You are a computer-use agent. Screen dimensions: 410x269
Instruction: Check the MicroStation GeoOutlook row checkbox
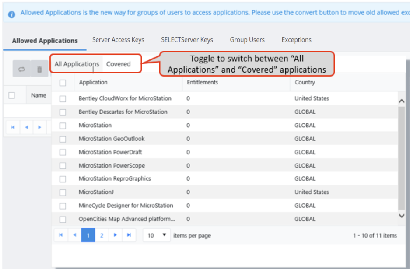(x=63, y=139)
